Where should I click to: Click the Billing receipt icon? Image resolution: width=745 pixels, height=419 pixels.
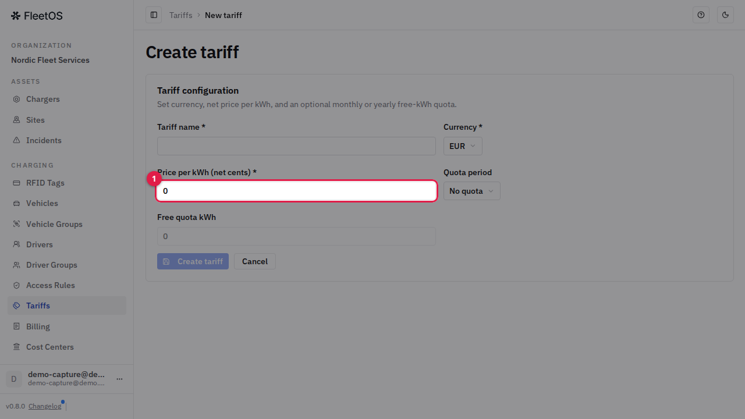click(x=16, y=326)
